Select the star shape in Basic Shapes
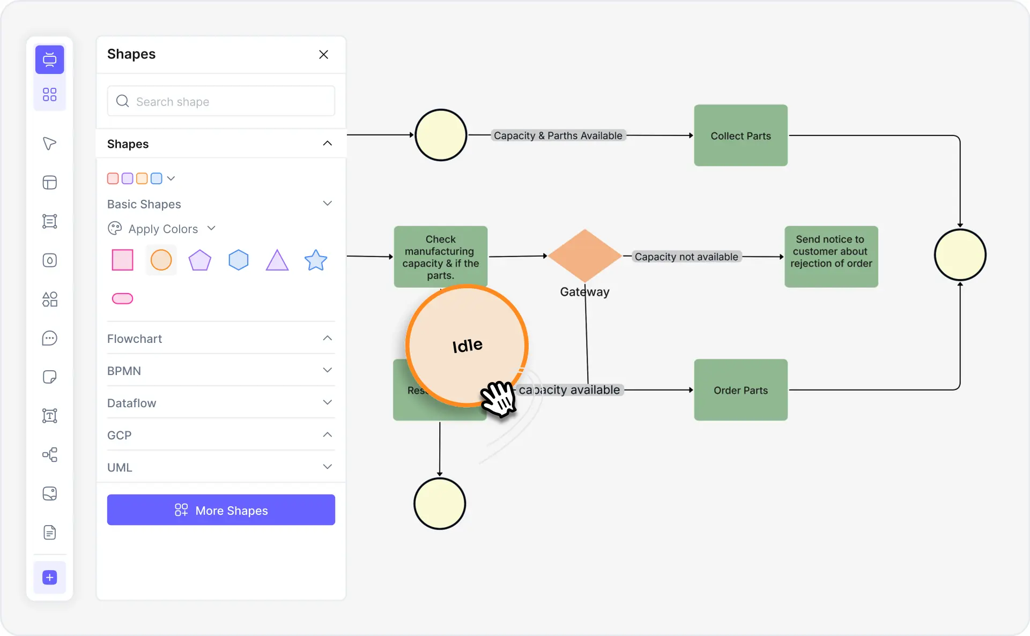This screenshot has height=636, width=1030. pyautogui.click(x=316, y=260)
